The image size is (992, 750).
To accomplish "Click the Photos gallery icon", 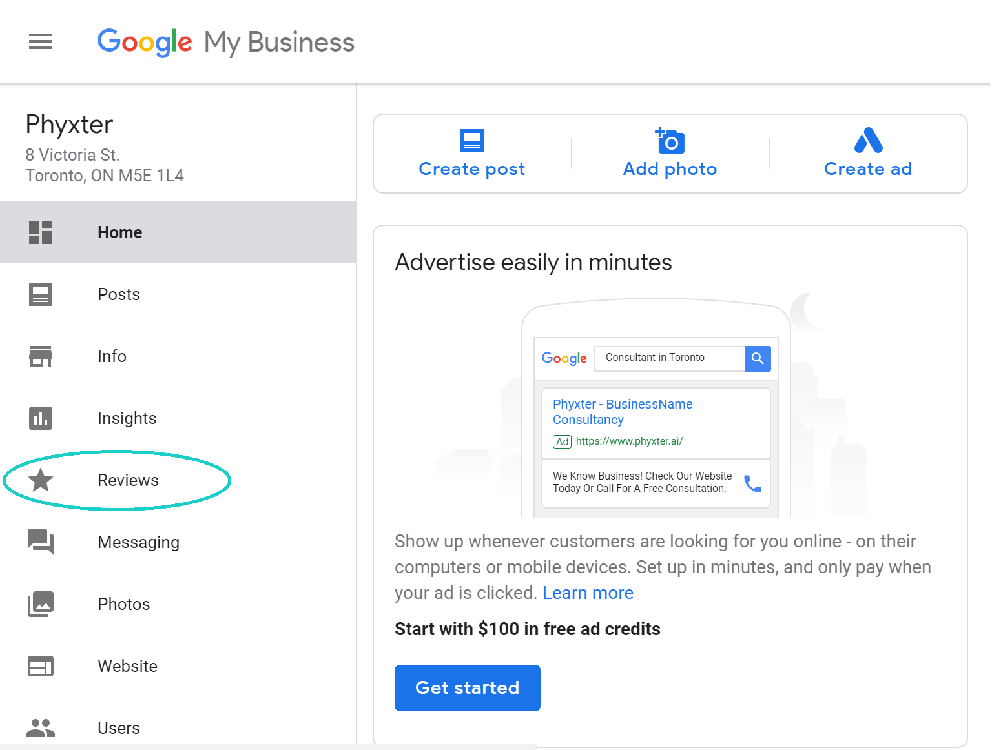I will click(x=41, y=604).
